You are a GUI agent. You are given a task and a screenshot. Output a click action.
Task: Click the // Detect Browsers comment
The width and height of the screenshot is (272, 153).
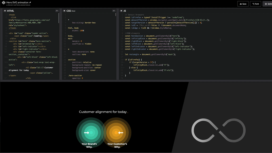coord(134,15)
